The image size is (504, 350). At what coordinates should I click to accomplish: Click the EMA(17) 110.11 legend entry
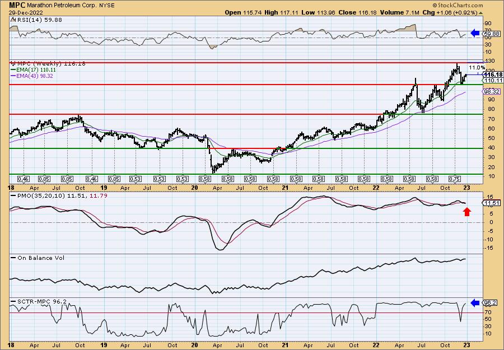point(34,70)
